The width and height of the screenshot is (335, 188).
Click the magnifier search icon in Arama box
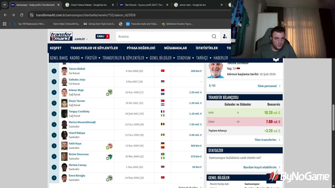pyautogui.click(x=214, y=37)
